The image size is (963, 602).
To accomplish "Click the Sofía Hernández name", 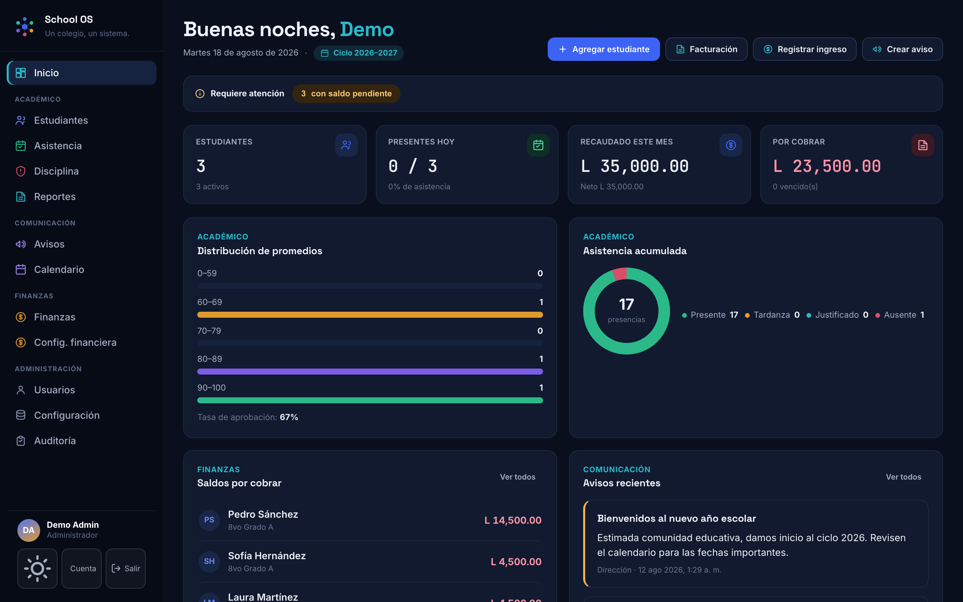I will [266, 556].
